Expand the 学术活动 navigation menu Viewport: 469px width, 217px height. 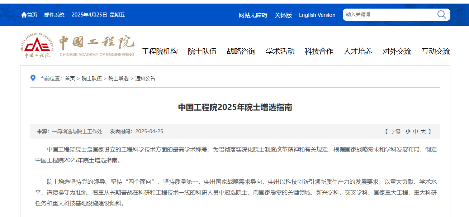point(280,51)
